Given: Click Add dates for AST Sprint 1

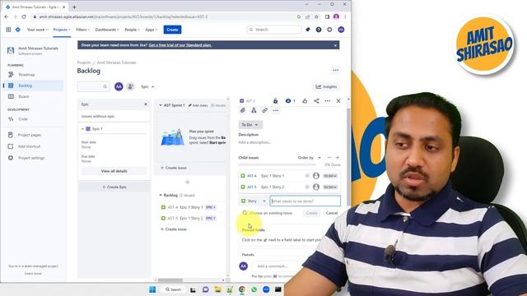Looking at the screenshot, I should coord(198,105).
